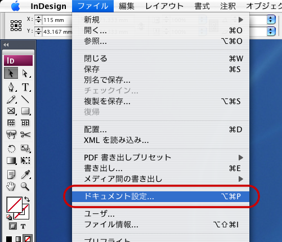Choose 書き出し... menu entry
Image resolution: width=282 pixels, height=242 pixels.
point(161,168)
